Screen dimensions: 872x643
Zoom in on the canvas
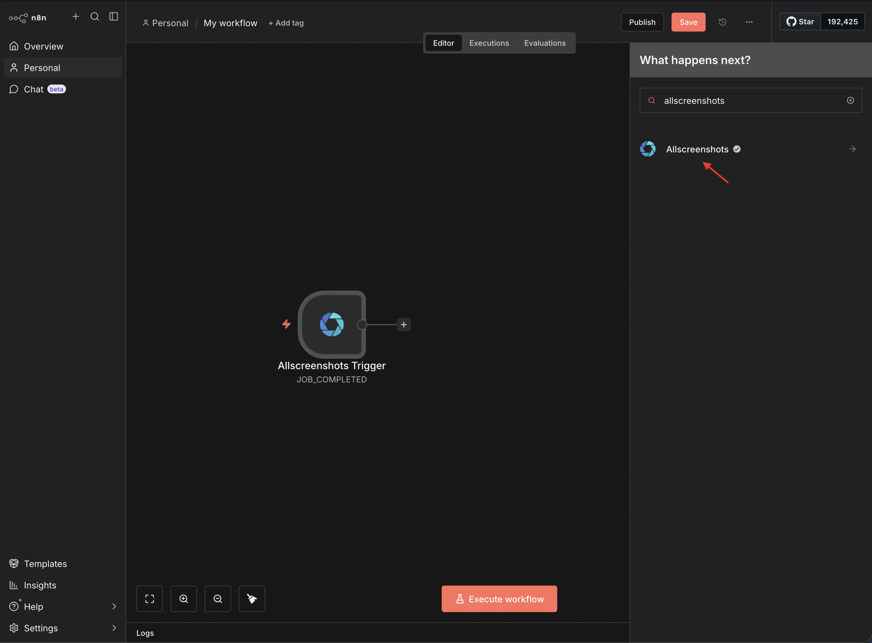[184, 599]
